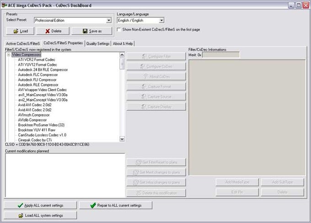Select Autodesk FLI Compressor
Viewport: 311px width, 223px height.
coord(38,80)
